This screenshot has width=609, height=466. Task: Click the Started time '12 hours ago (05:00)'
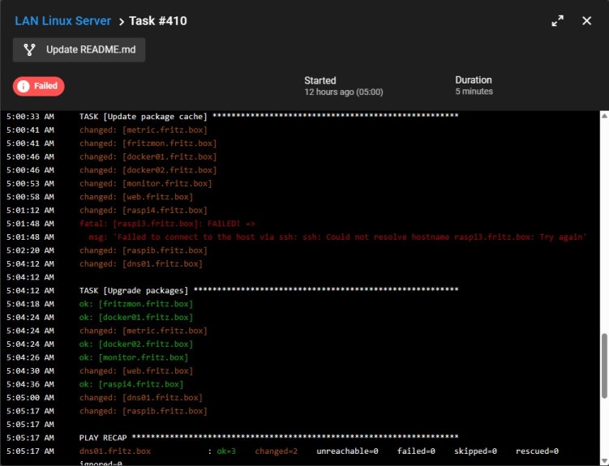tap(343, 92)
